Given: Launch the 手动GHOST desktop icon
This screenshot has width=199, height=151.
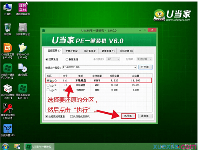Looking at the screenshot, I should (23, 51).
